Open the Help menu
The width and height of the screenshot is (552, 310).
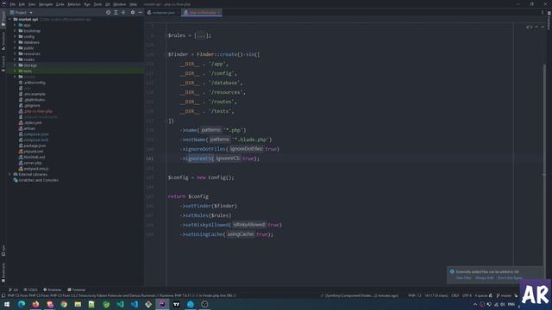tap(133, 4)
